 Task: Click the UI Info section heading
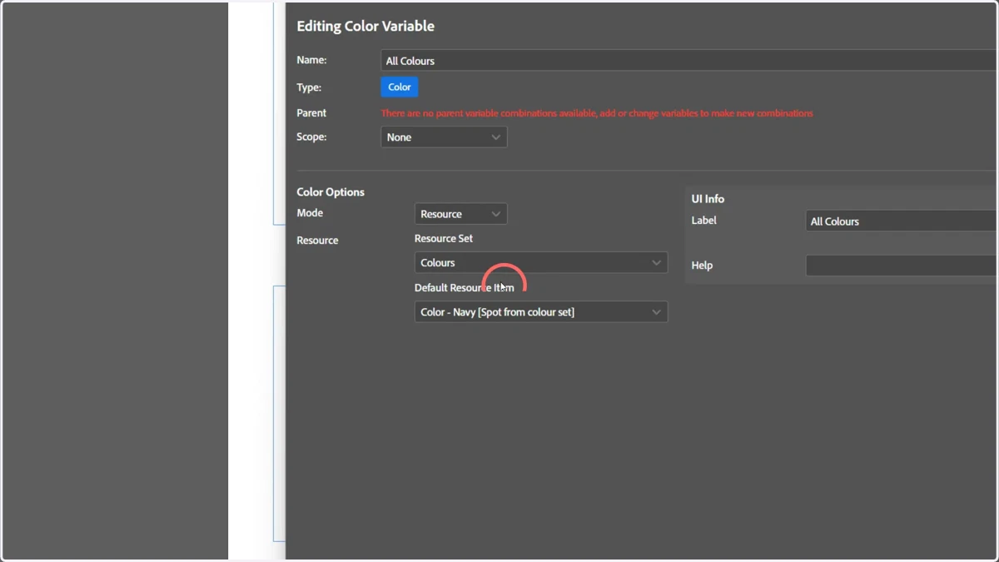click(x=708, y=199)
